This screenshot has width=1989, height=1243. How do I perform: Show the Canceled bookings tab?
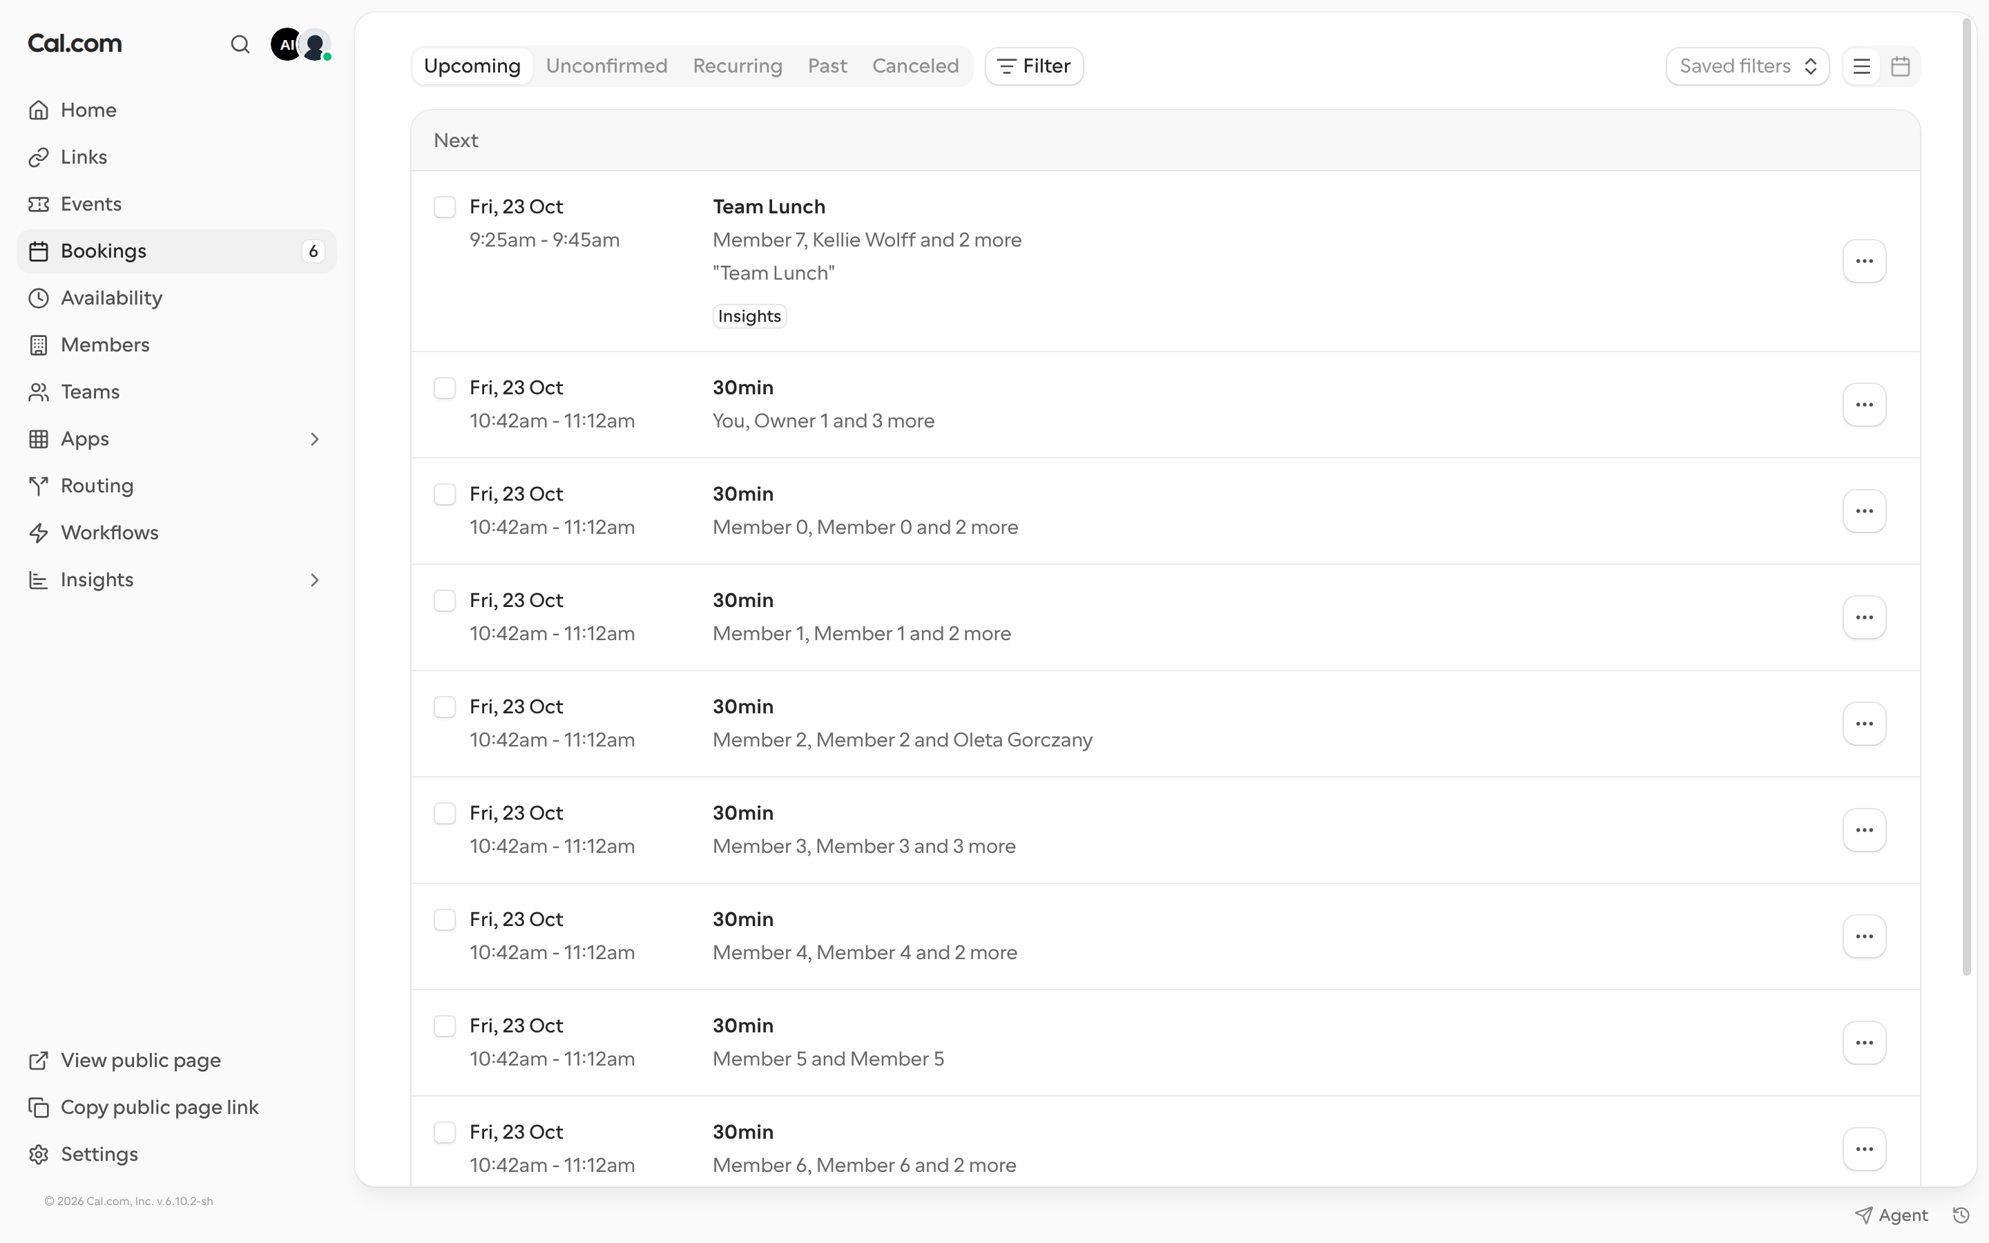click(916, 66)
